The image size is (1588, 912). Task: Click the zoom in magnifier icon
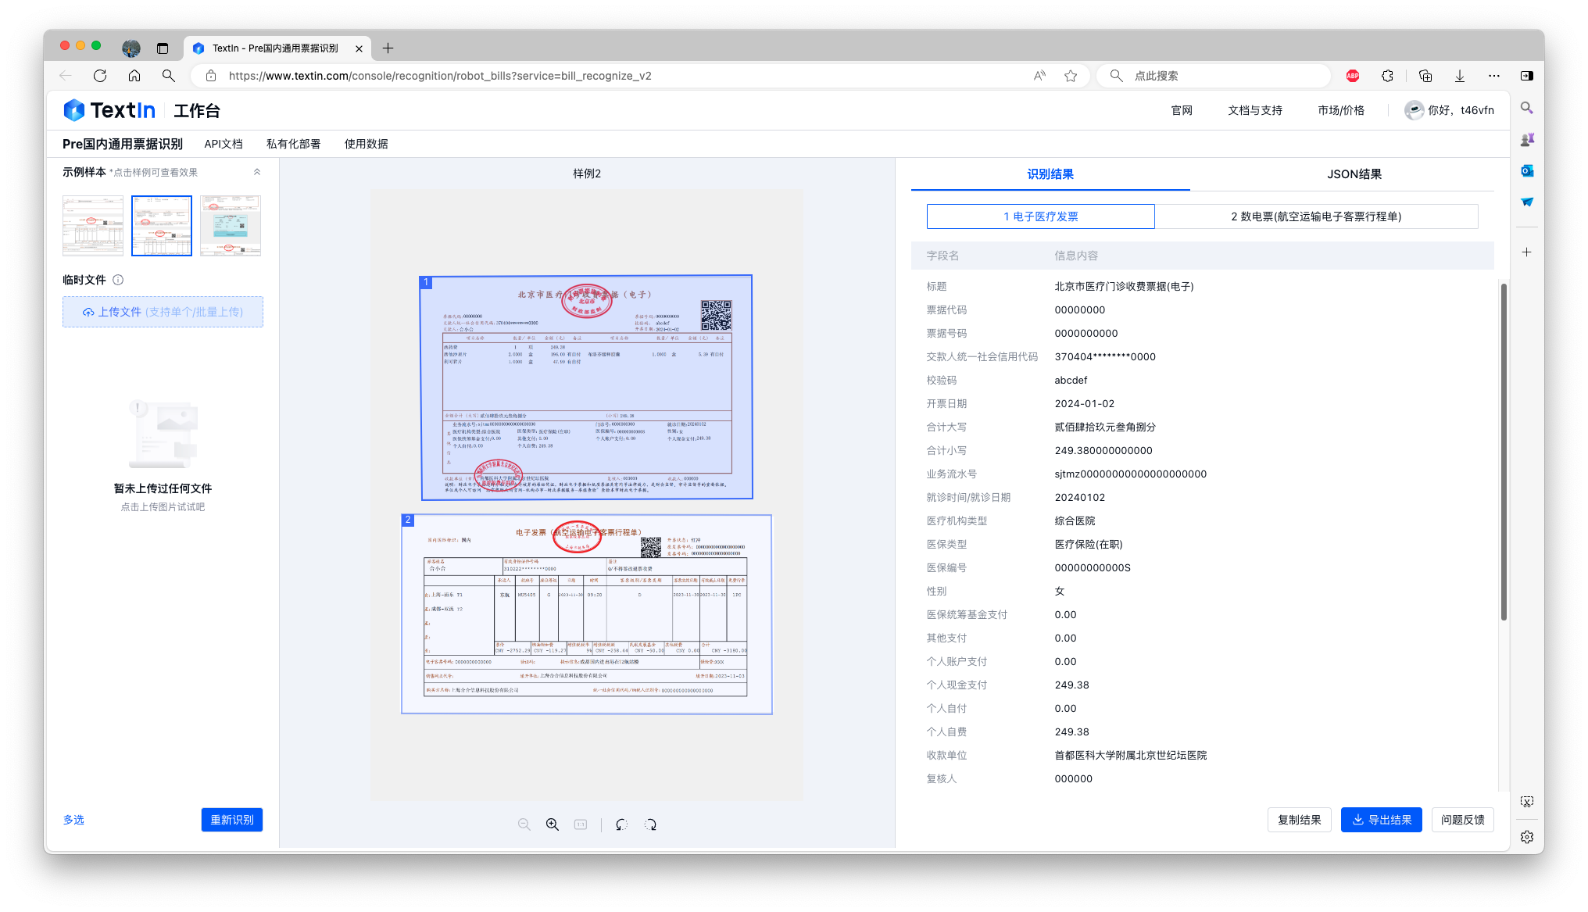[553, 824]
